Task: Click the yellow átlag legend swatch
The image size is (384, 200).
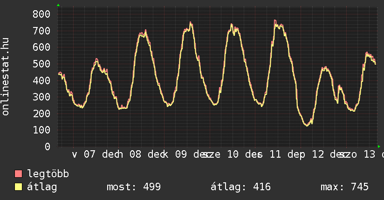Action: [x=19, y=187]
